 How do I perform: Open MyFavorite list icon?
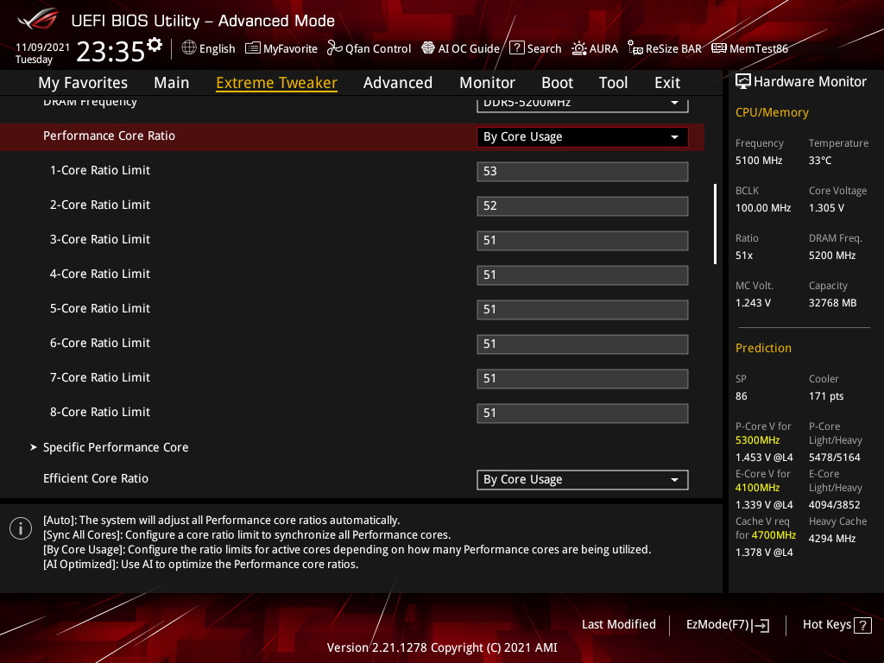pos(253,48)
